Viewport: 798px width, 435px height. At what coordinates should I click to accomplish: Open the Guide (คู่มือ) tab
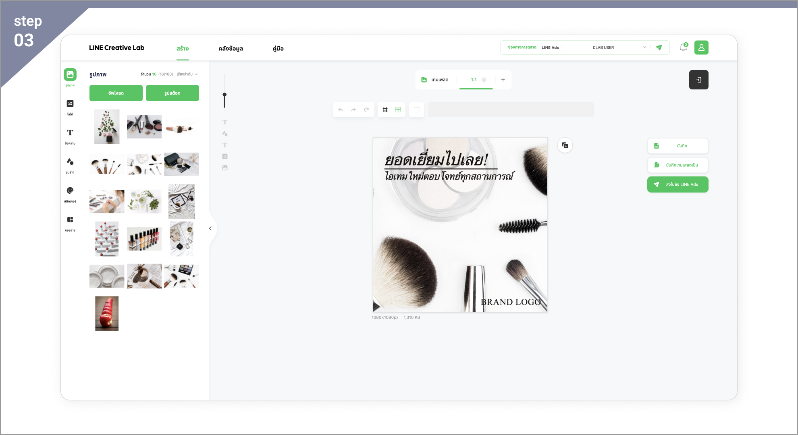click(278, 48)
